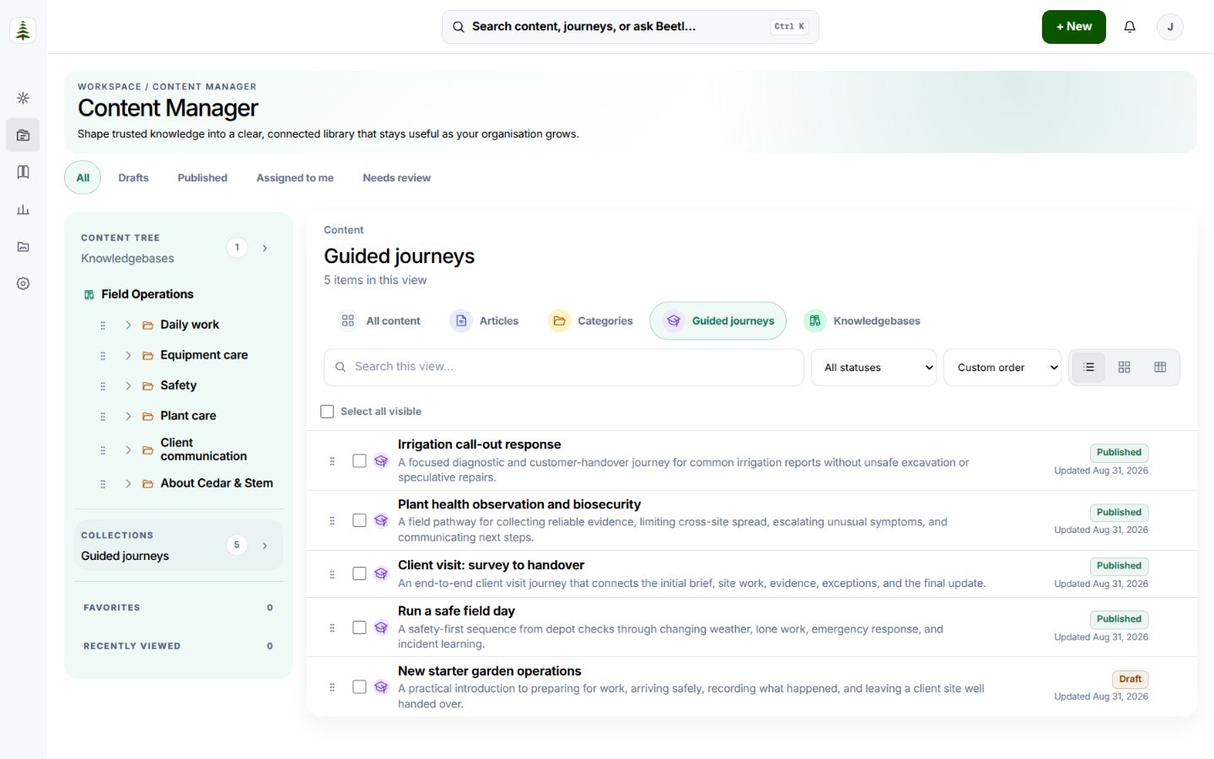
Task: Select checkbox for Client visit: survey to handover
Action: click(x=359, y=574)
